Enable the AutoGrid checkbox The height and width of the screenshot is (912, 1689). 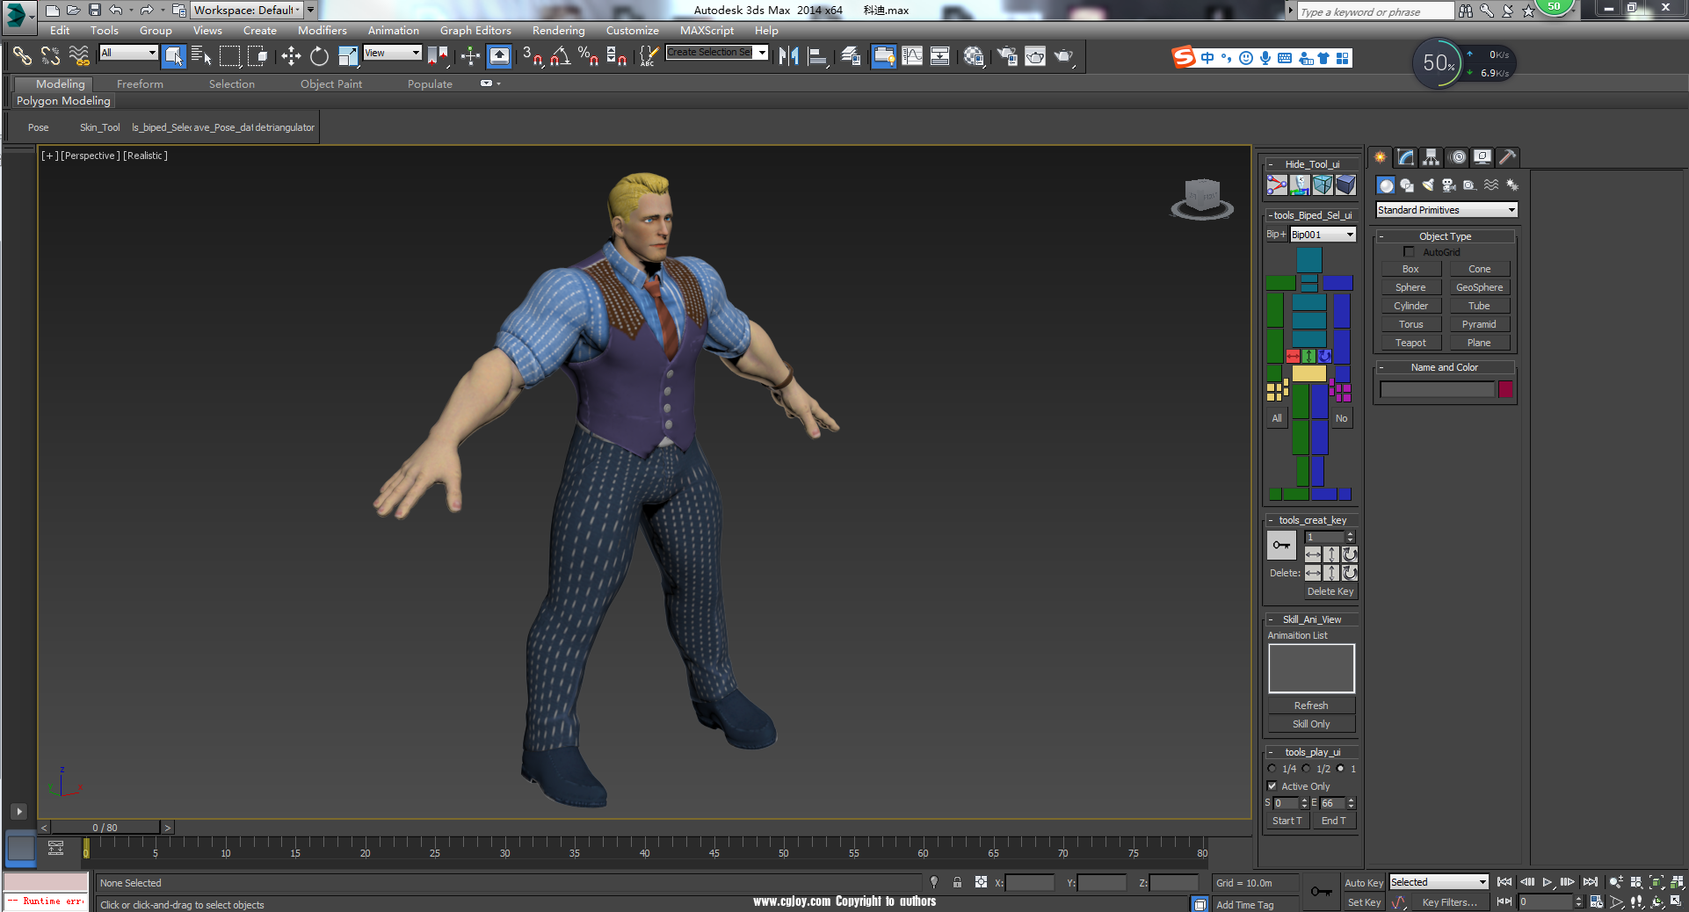[x=1410, y=252]
